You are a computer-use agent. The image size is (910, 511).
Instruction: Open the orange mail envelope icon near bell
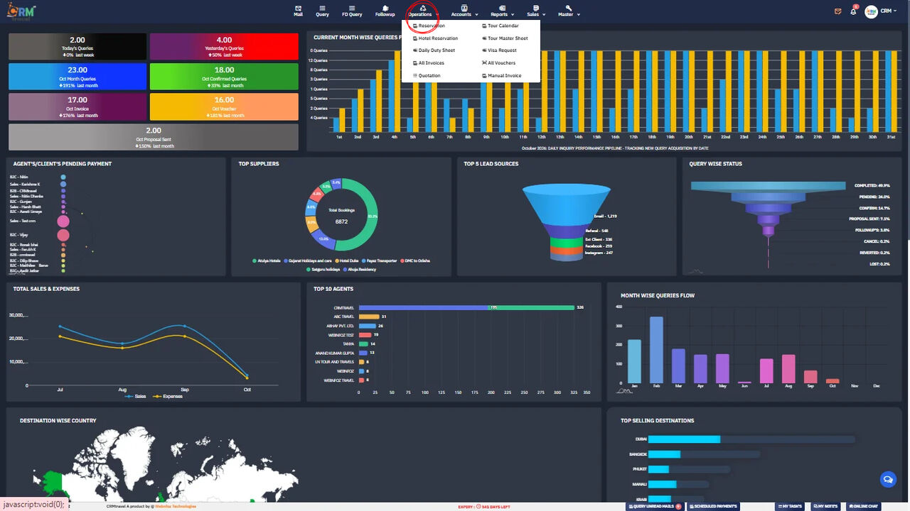[x=838, y=11]
